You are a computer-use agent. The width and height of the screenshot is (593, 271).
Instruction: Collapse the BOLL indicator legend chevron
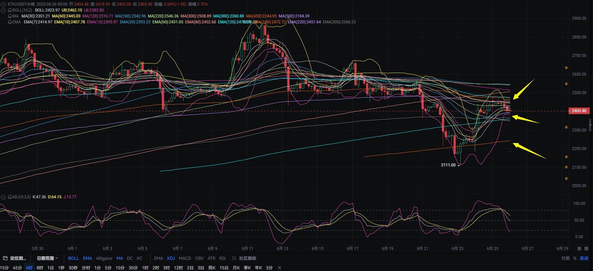[x=3, y=10]
